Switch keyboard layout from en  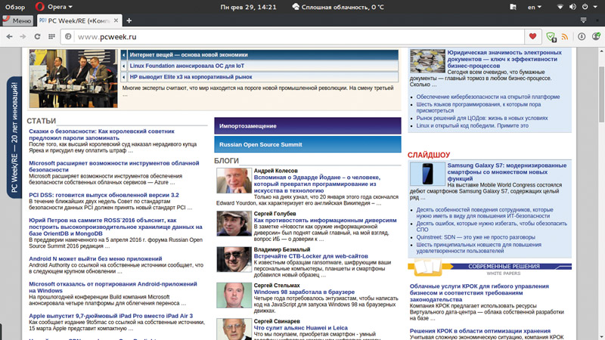(x=535, y=7)
